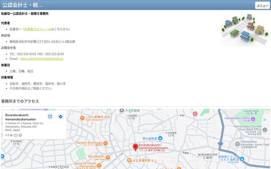Image resolution: width=271 pixels, height=169 pixels.
Task: Click the route 257 shield on map
Action: pos(220,144)
